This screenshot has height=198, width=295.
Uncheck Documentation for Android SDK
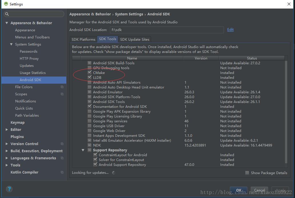(x=90, y=106)
